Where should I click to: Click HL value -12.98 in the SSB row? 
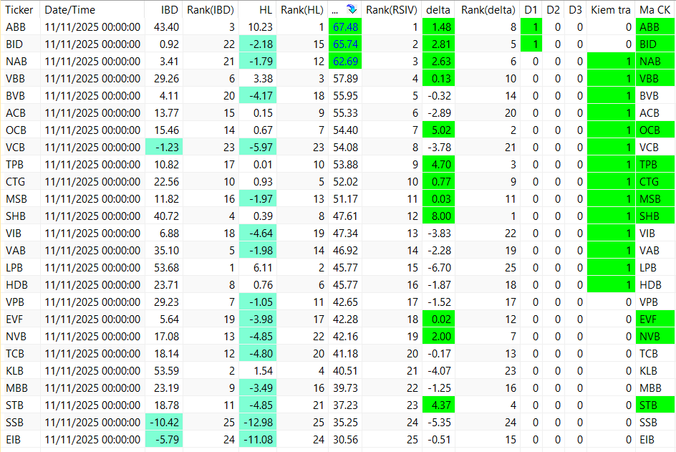[258, 422]
